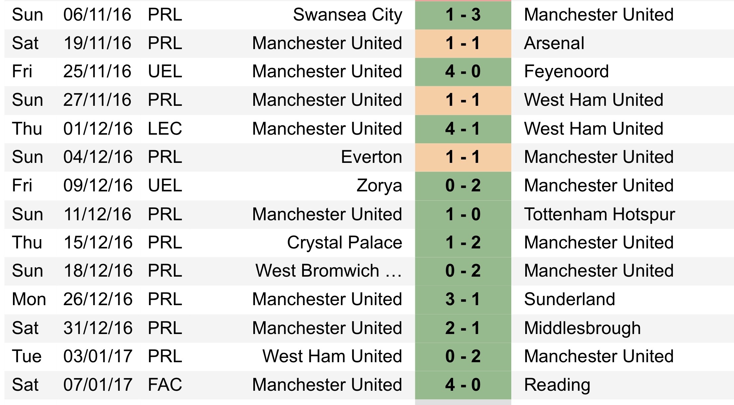The height and width of the screenshot is (405, 734).
Task: Select the truncated West Bromwich team name
Action: [328, 271]
